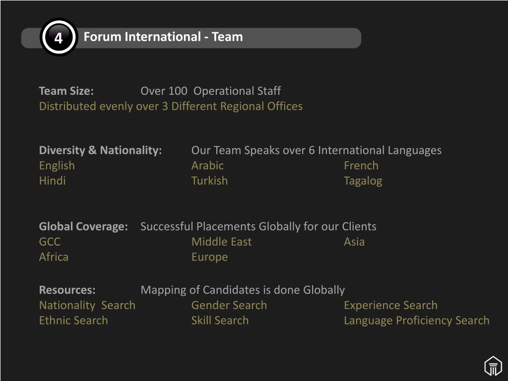Click the 'Hindi' language entry
Viewport: 508px width, 381px height.
[53, 181]
